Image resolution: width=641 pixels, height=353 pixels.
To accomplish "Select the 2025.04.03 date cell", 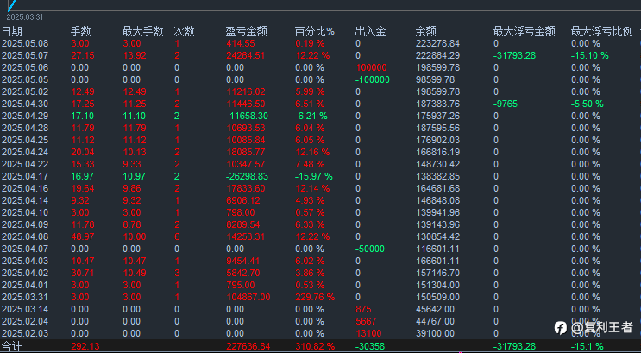I will (x=25, y=261).
